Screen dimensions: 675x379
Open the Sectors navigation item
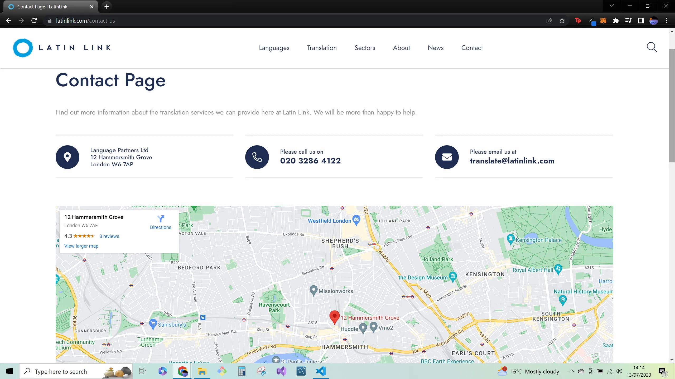[365, 48]
